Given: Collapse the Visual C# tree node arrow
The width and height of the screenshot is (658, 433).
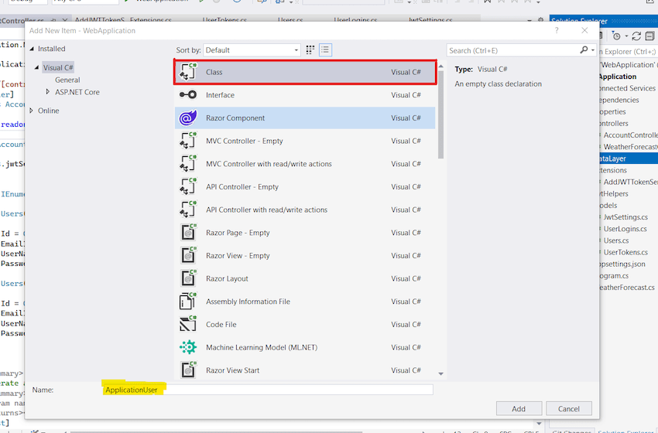Looking at the screenshot, I should tap(37, 67).
